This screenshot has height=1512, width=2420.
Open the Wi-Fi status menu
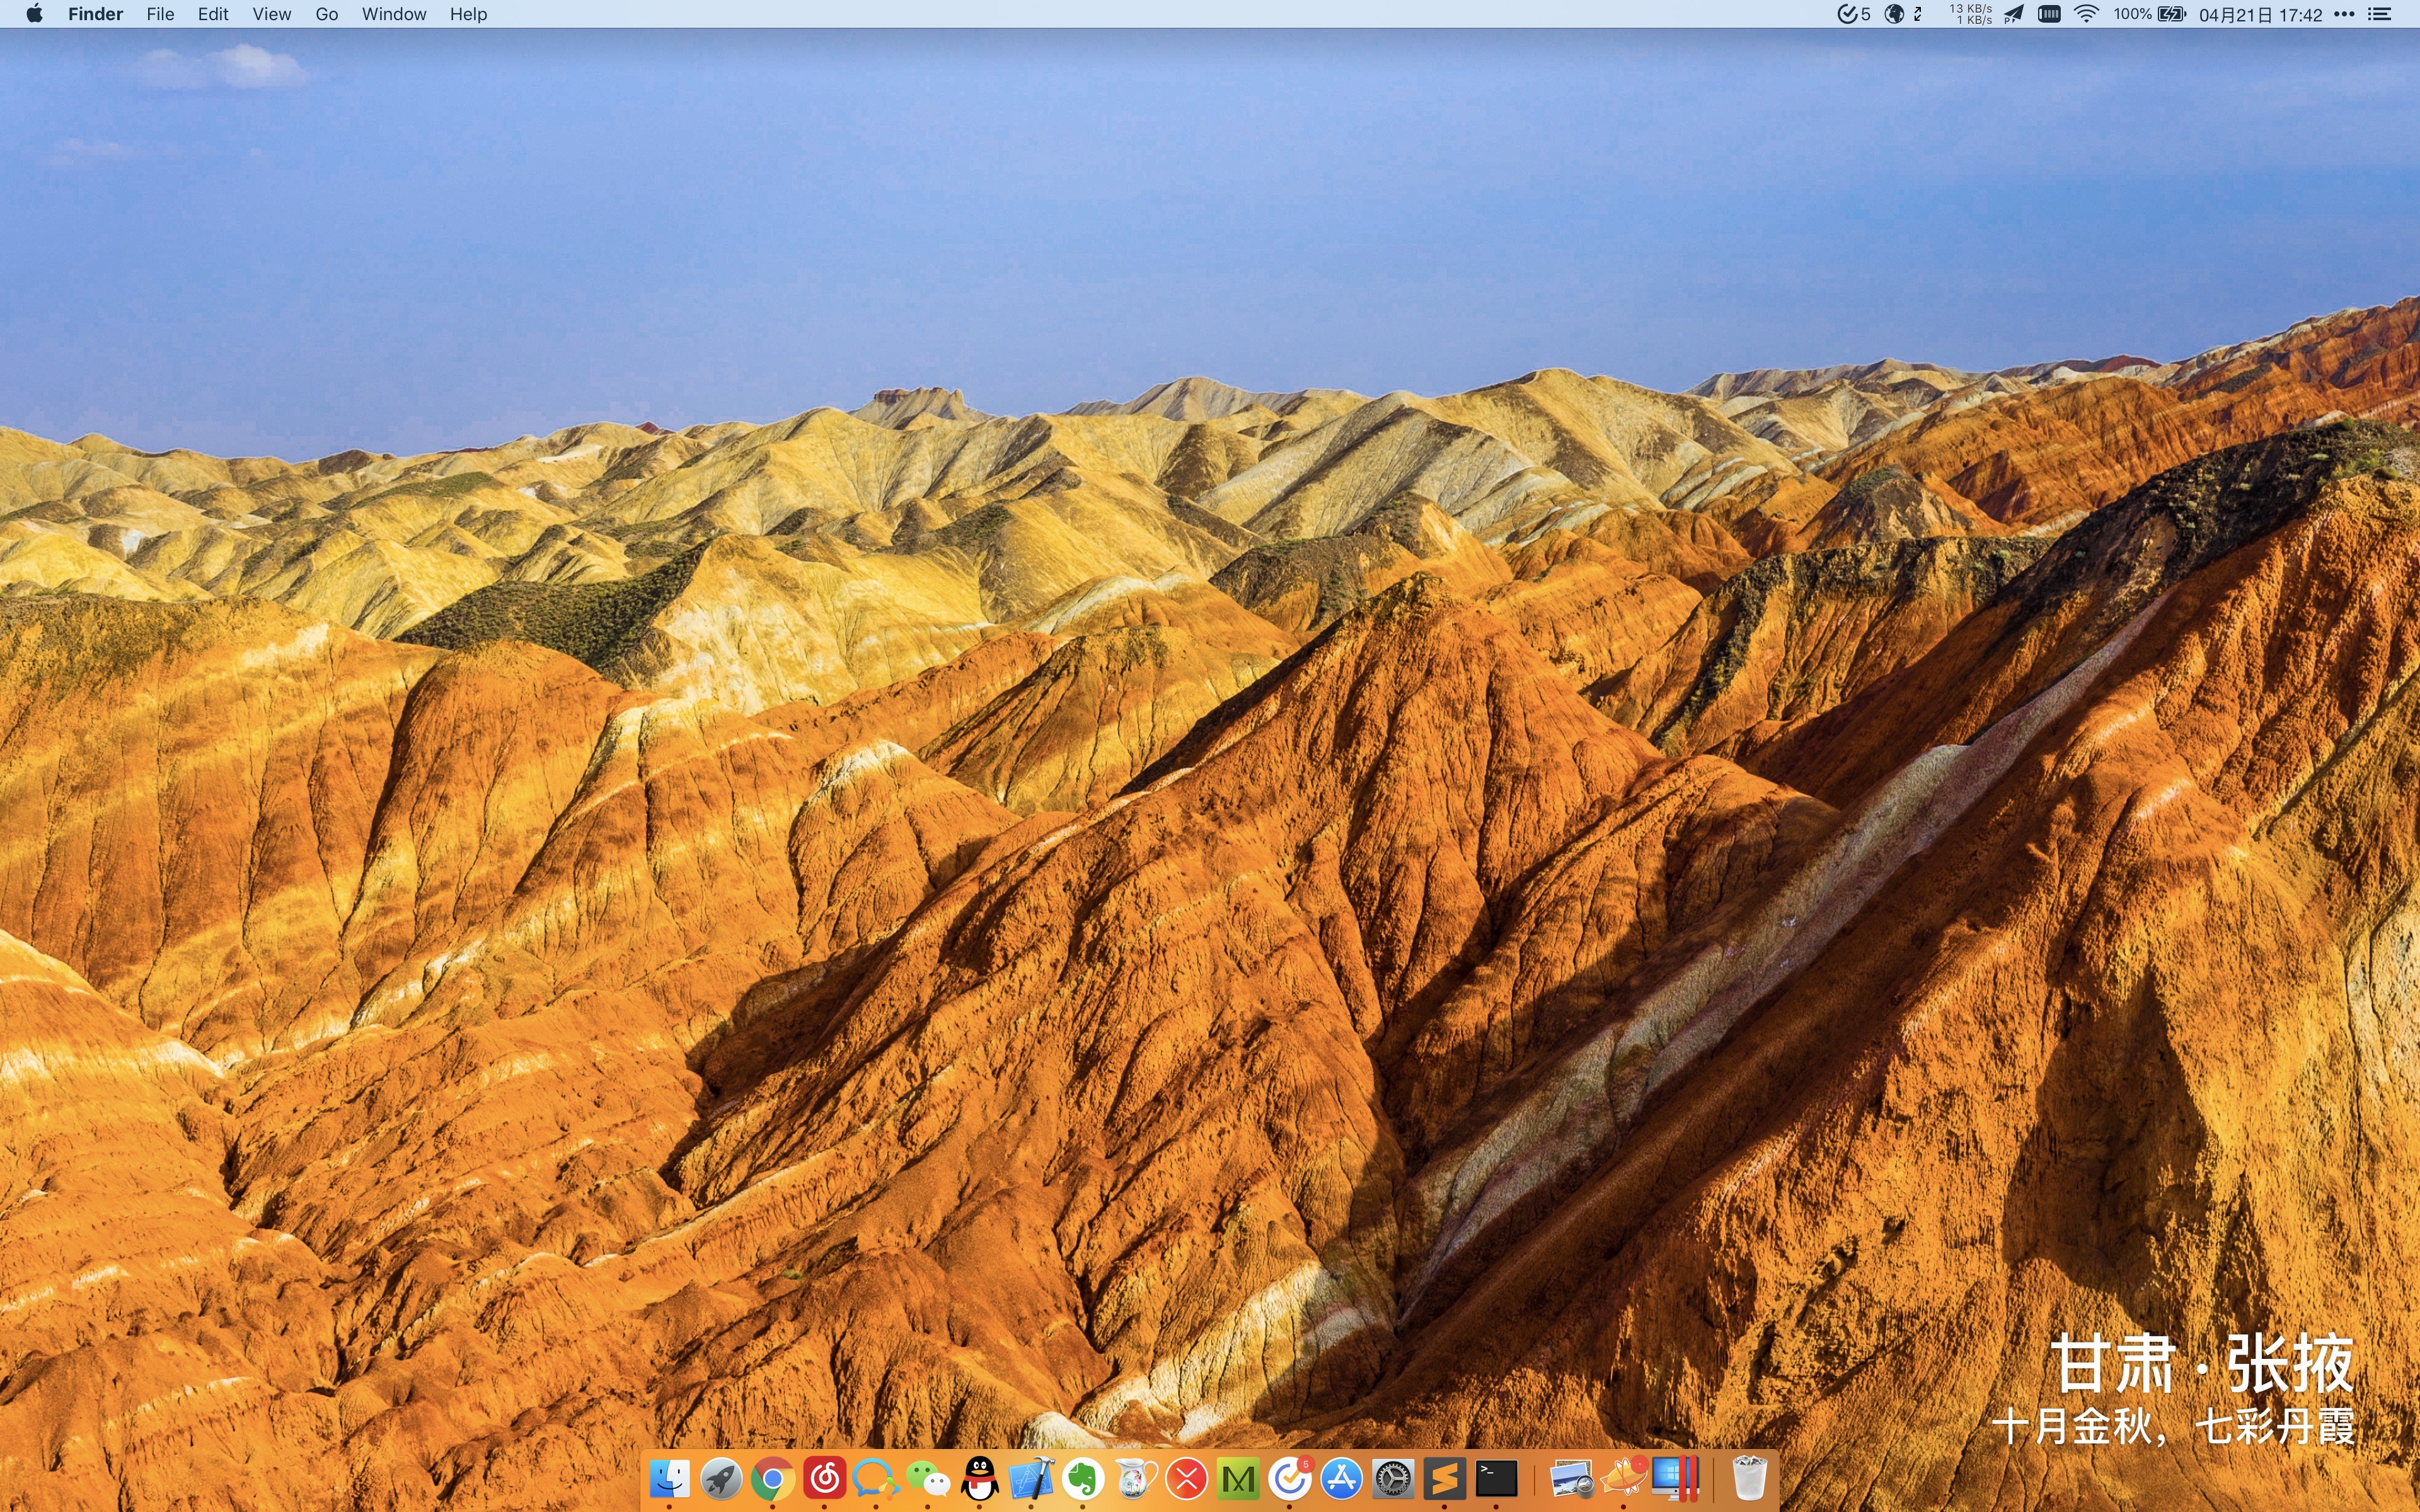pyautogui.click(x=2086, y=14)
